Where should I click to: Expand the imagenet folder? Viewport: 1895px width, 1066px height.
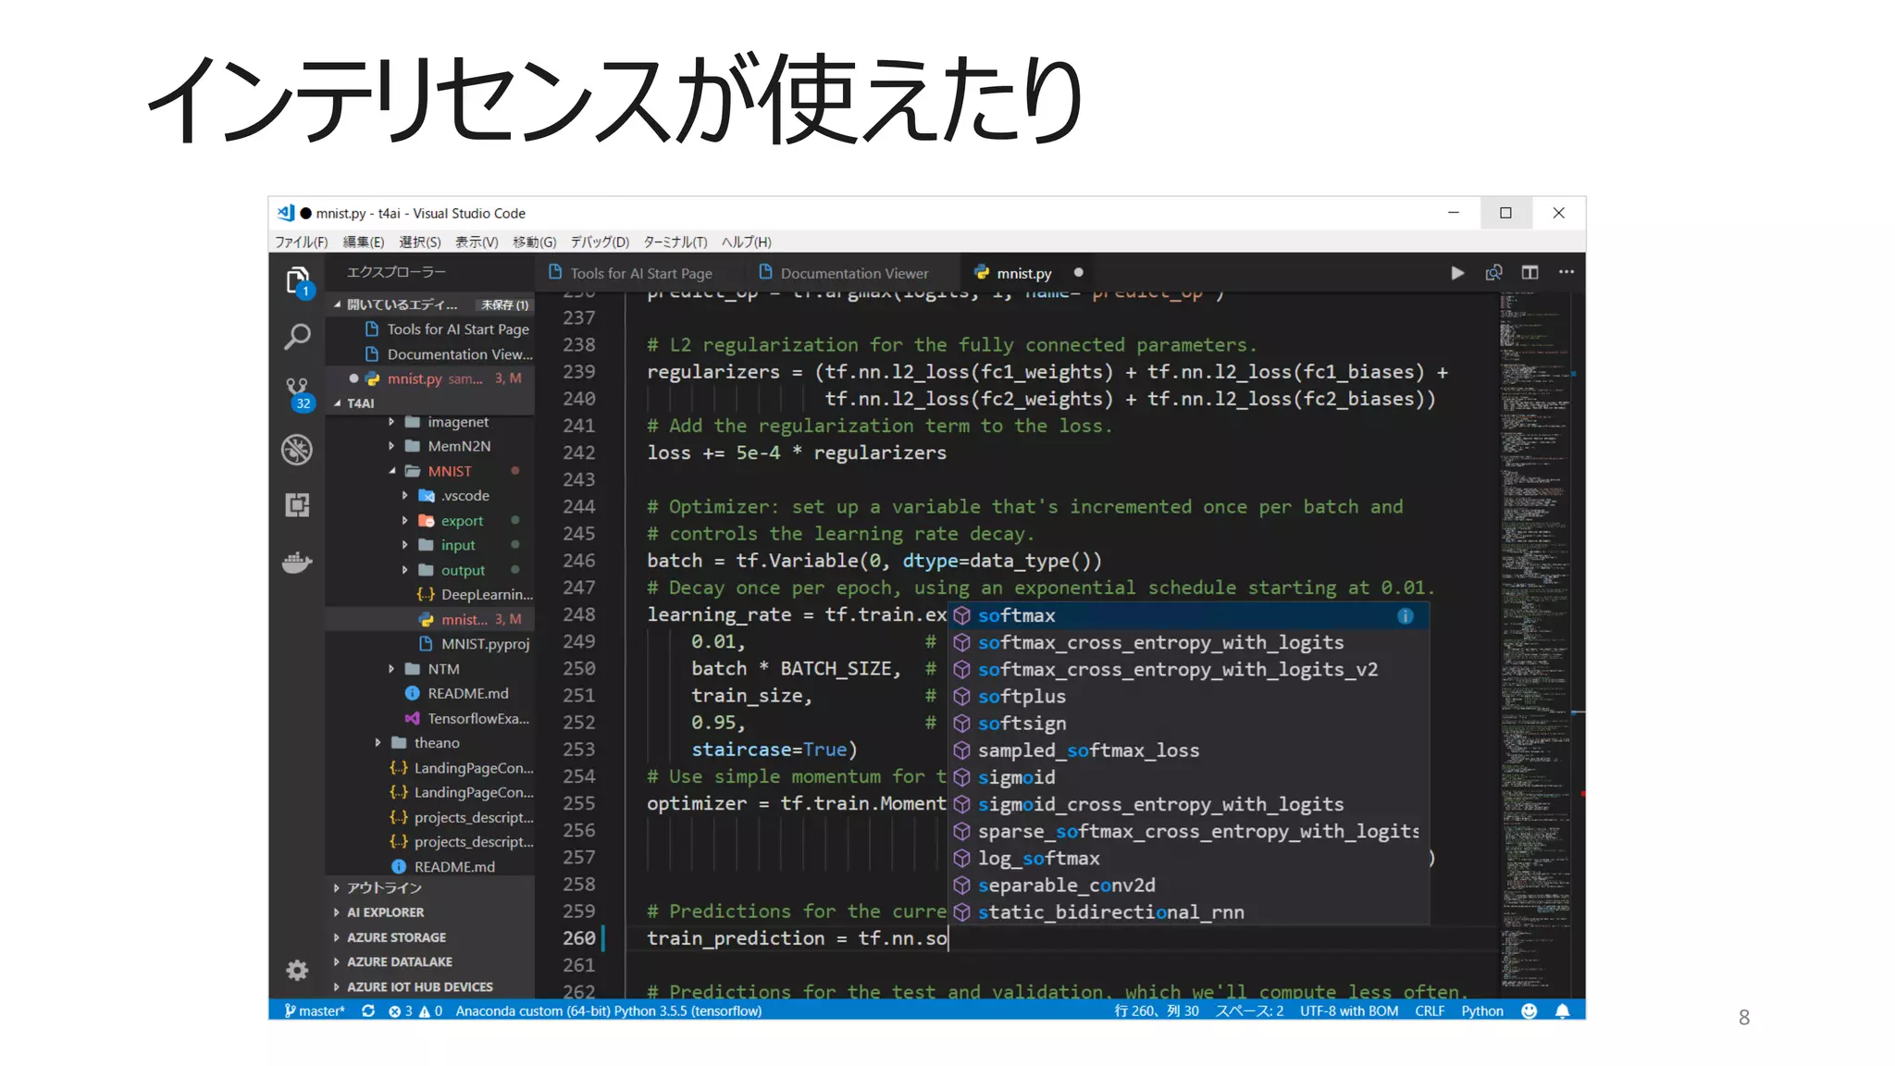[x=391, y=422]
